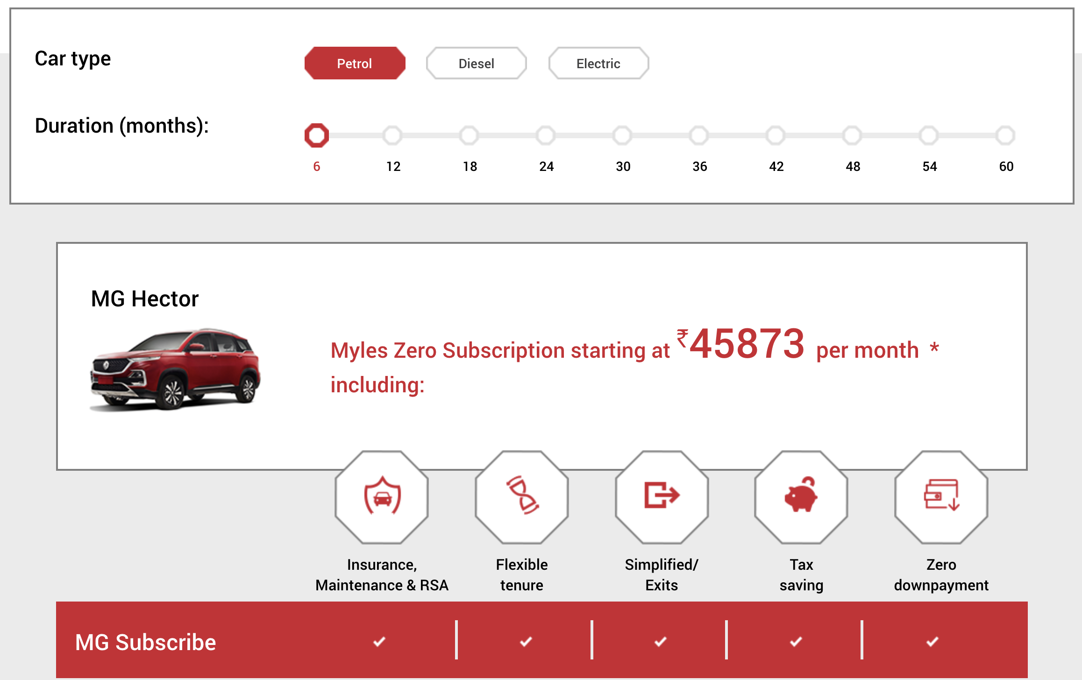Click the number 36 duration label
1082x680 pixels.
click(x=700, y=166)
